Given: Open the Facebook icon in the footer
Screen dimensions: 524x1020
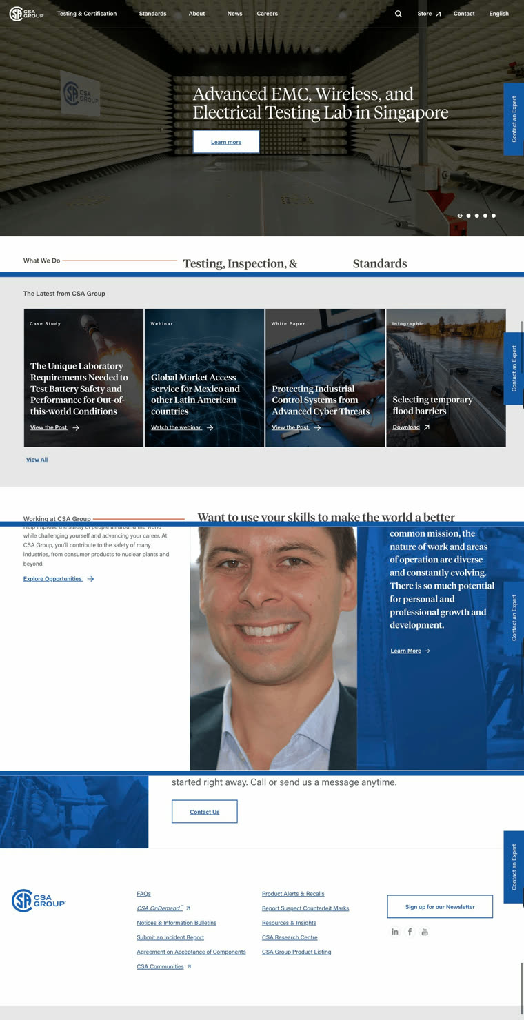Looking at the screenshot, I should 410,932.
